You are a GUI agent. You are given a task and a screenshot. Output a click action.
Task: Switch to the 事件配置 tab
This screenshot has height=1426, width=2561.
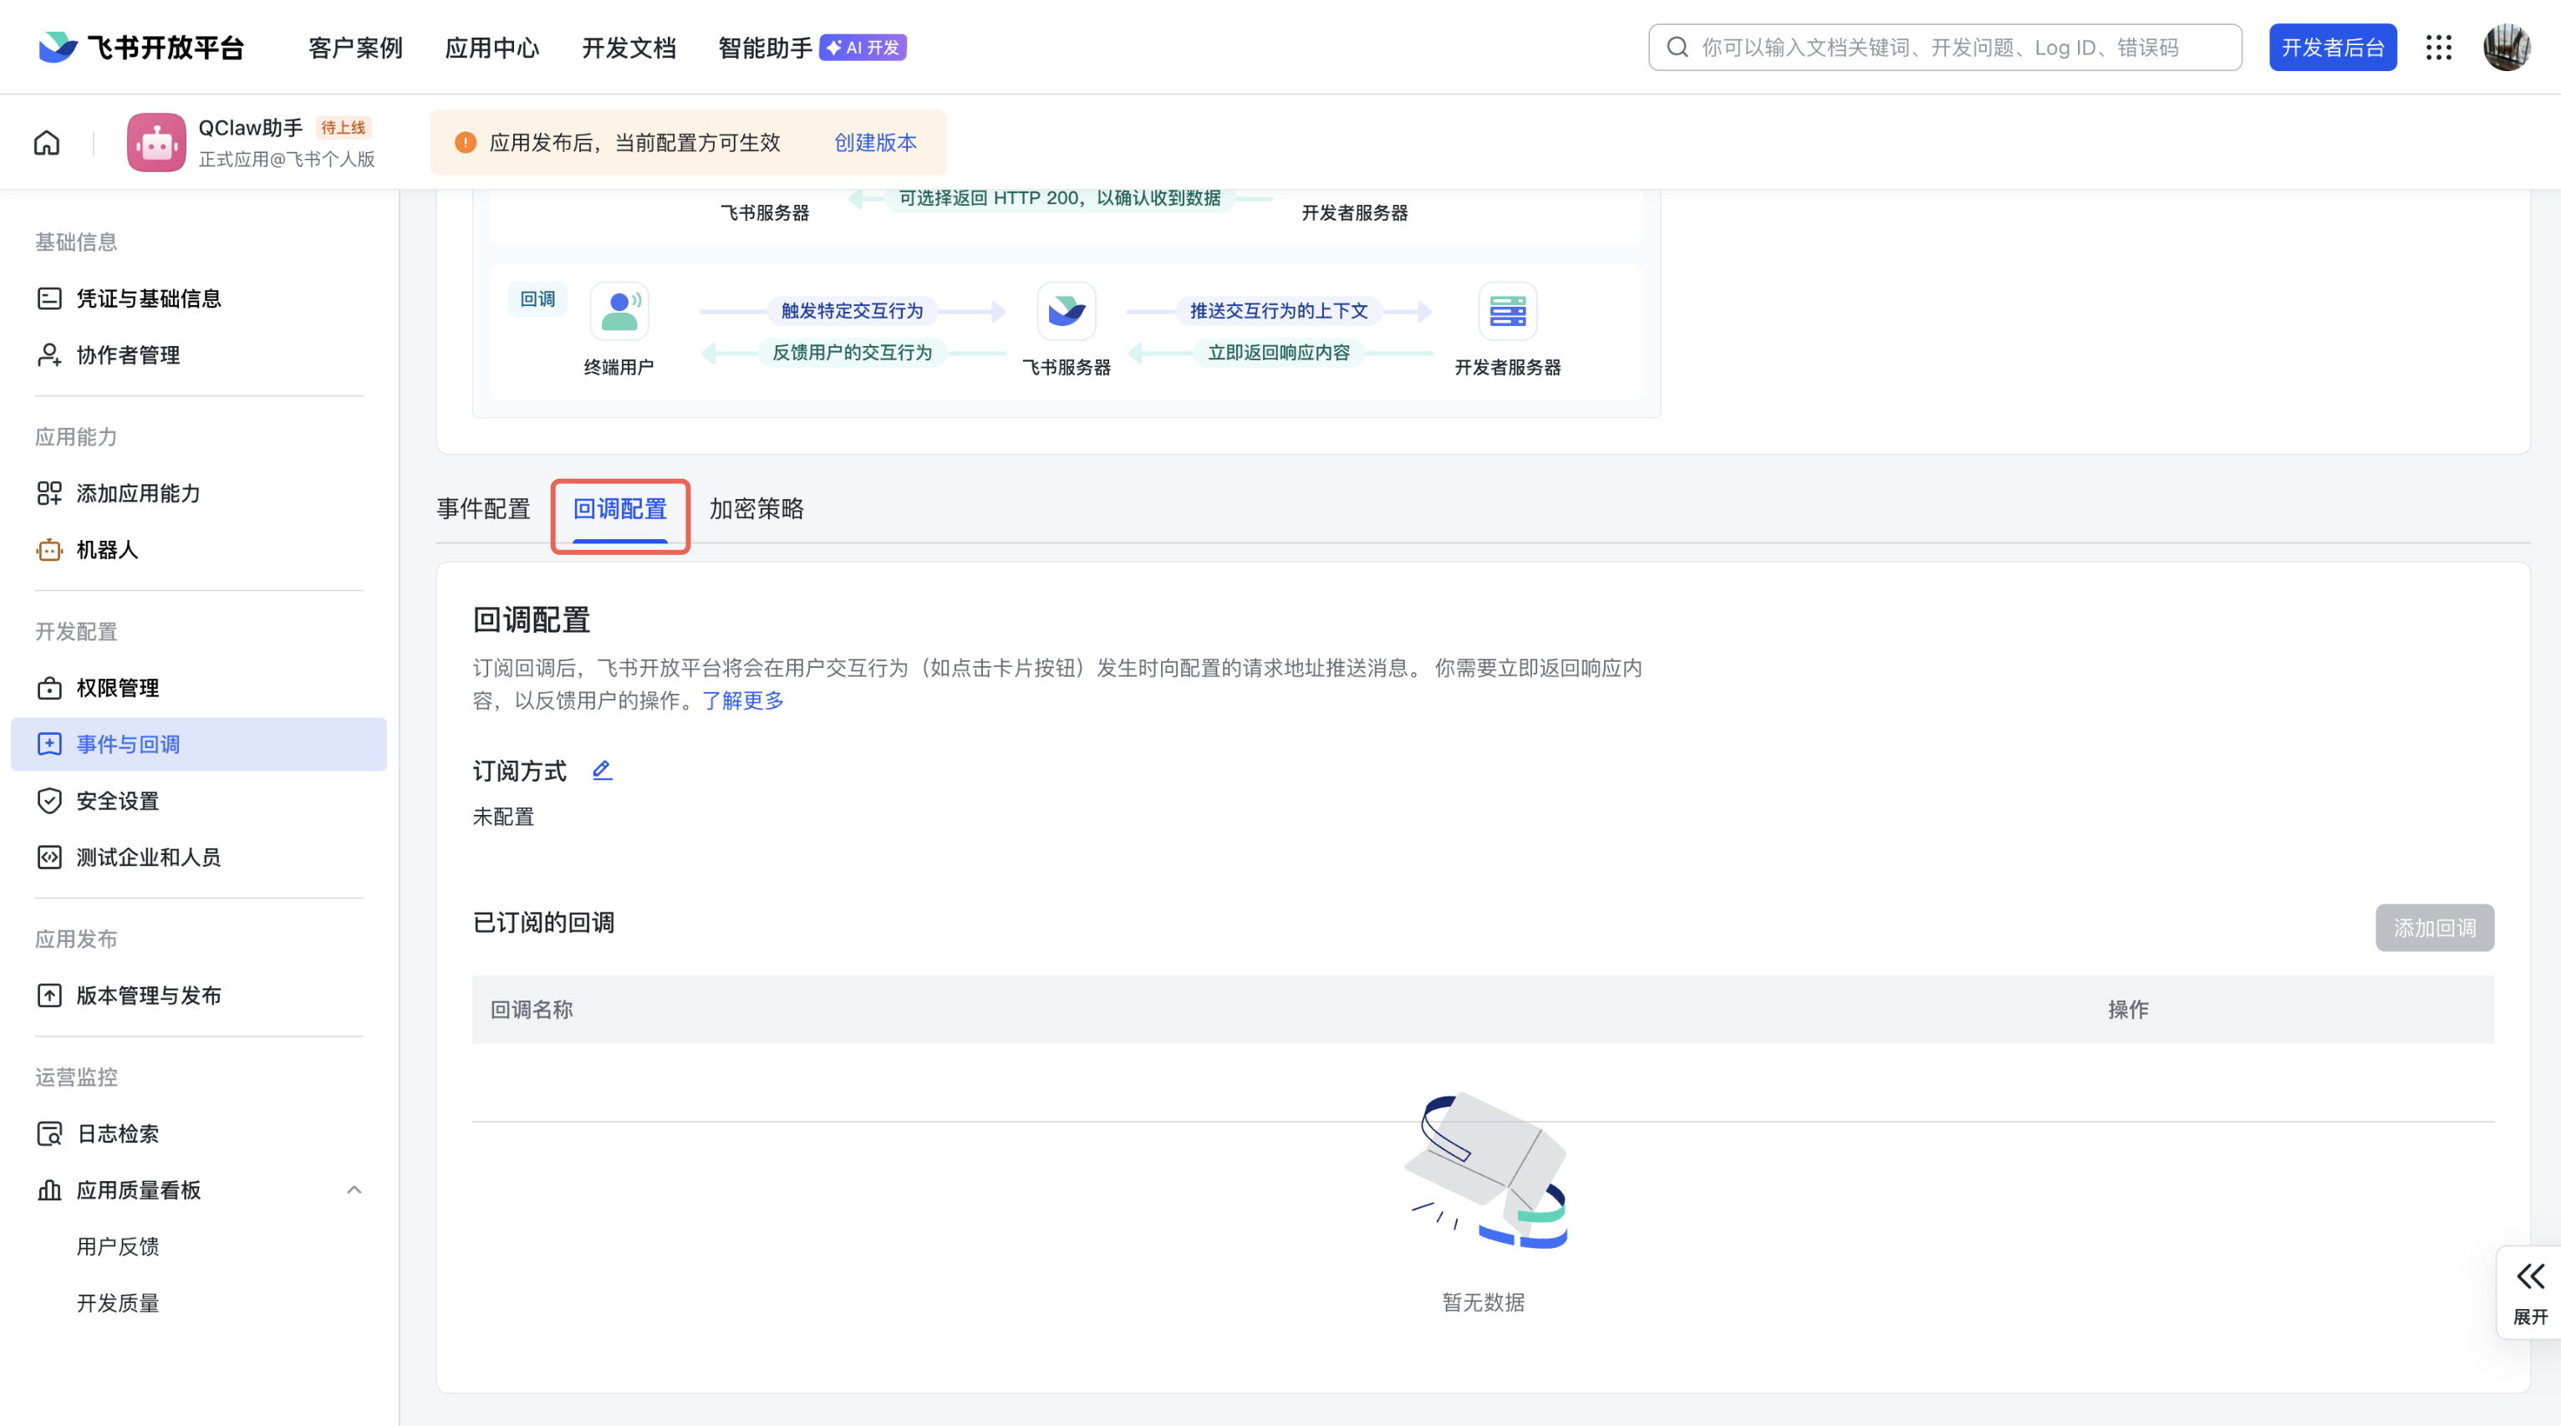483,509
